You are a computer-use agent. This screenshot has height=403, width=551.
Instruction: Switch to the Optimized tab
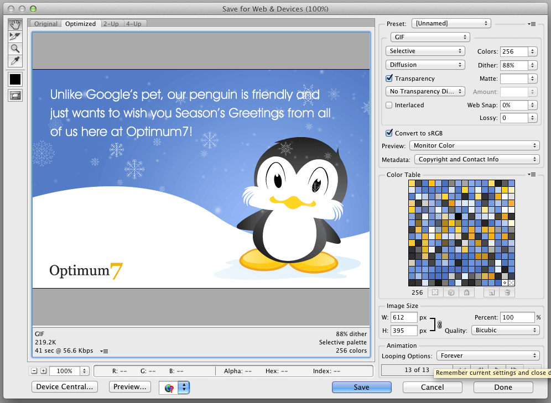coord(80,24)
